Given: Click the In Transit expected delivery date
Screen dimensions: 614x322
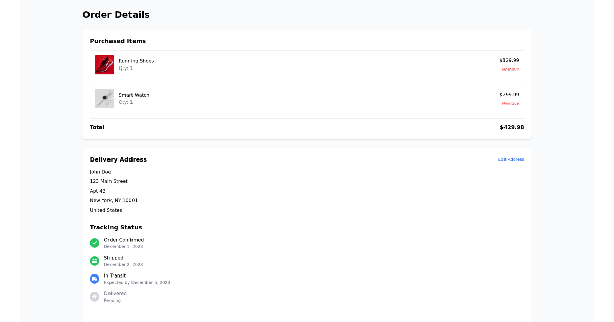Looking at the screenshot, I should (137, 282).
